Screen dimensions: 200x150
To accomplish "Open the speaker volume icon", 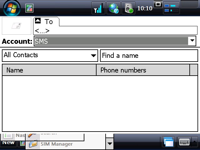I will tap(128, 8).
